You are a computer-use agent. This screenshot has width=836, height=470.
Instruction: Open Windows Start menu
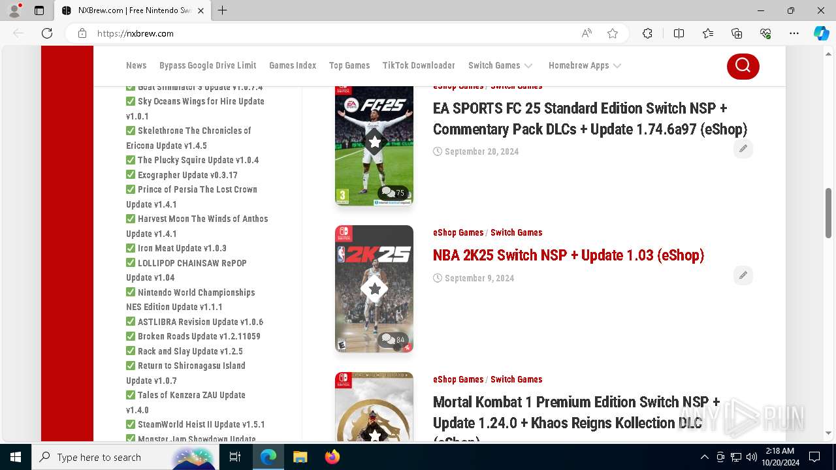[x=16, y=457]
